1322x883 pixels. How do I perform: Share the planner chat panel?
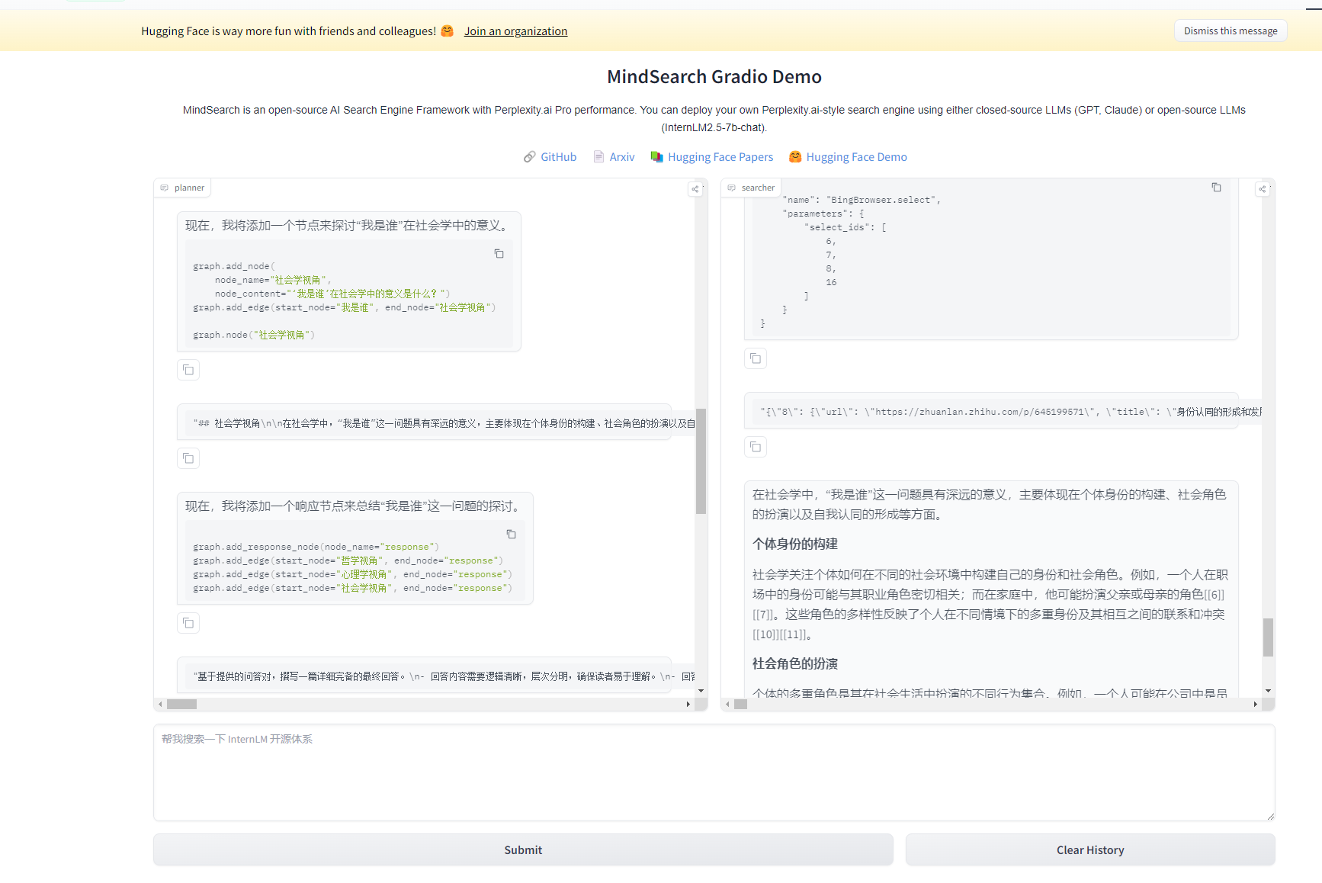click(695, 189)
